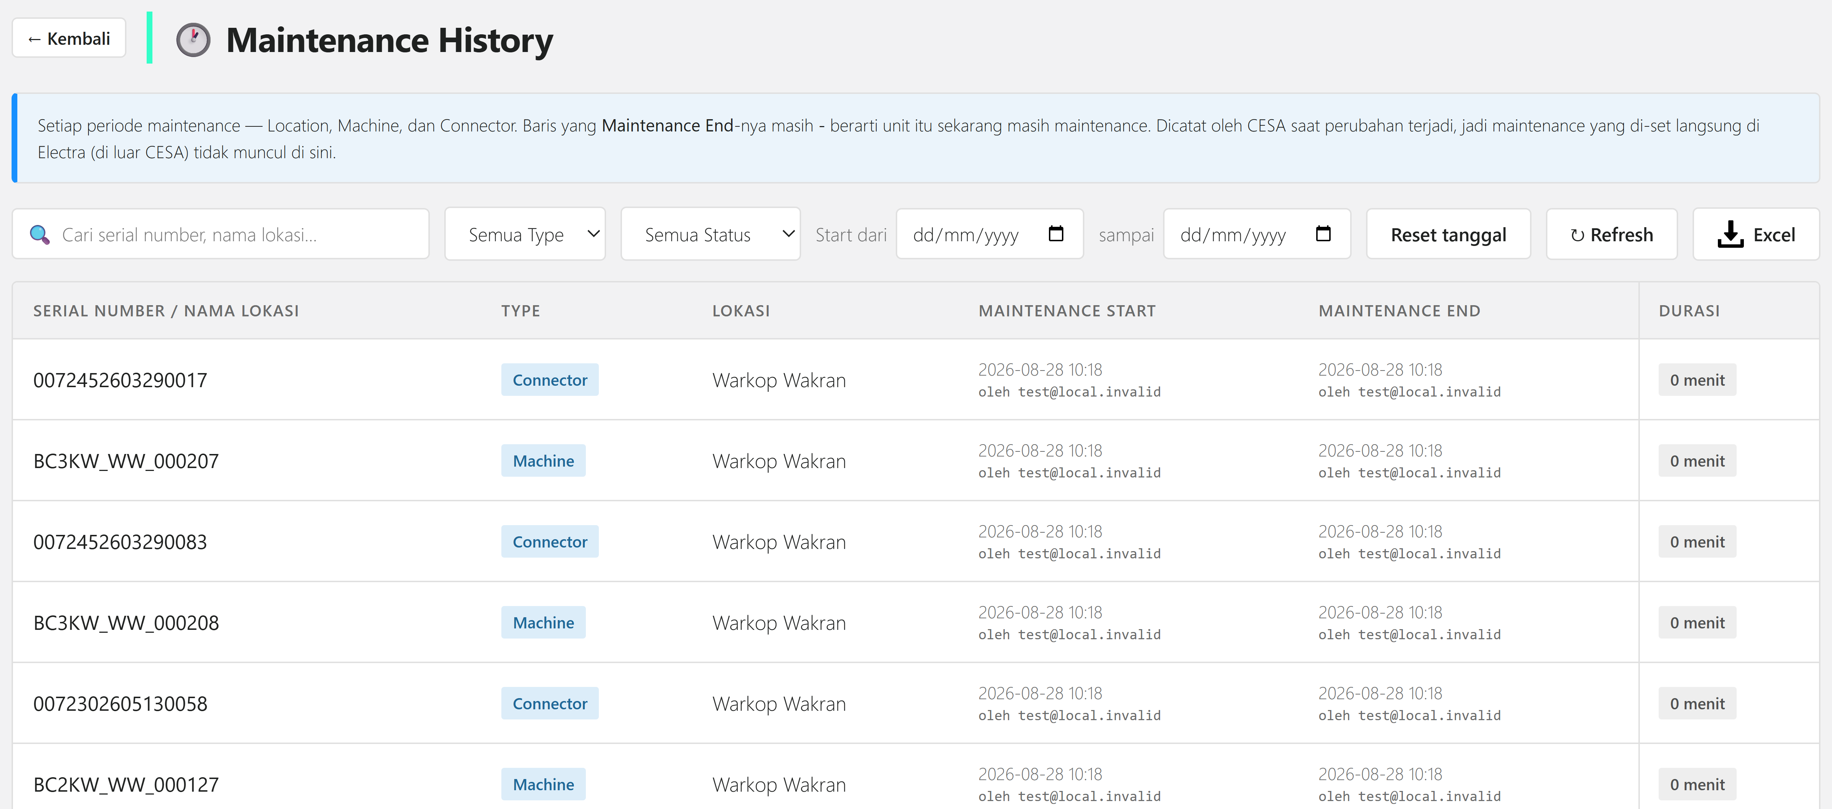Viewport: 1832px width, 809px height.
Task: Click 0 menit duration for BC2KW_WW_000127
Action: tap(1698, 785)
